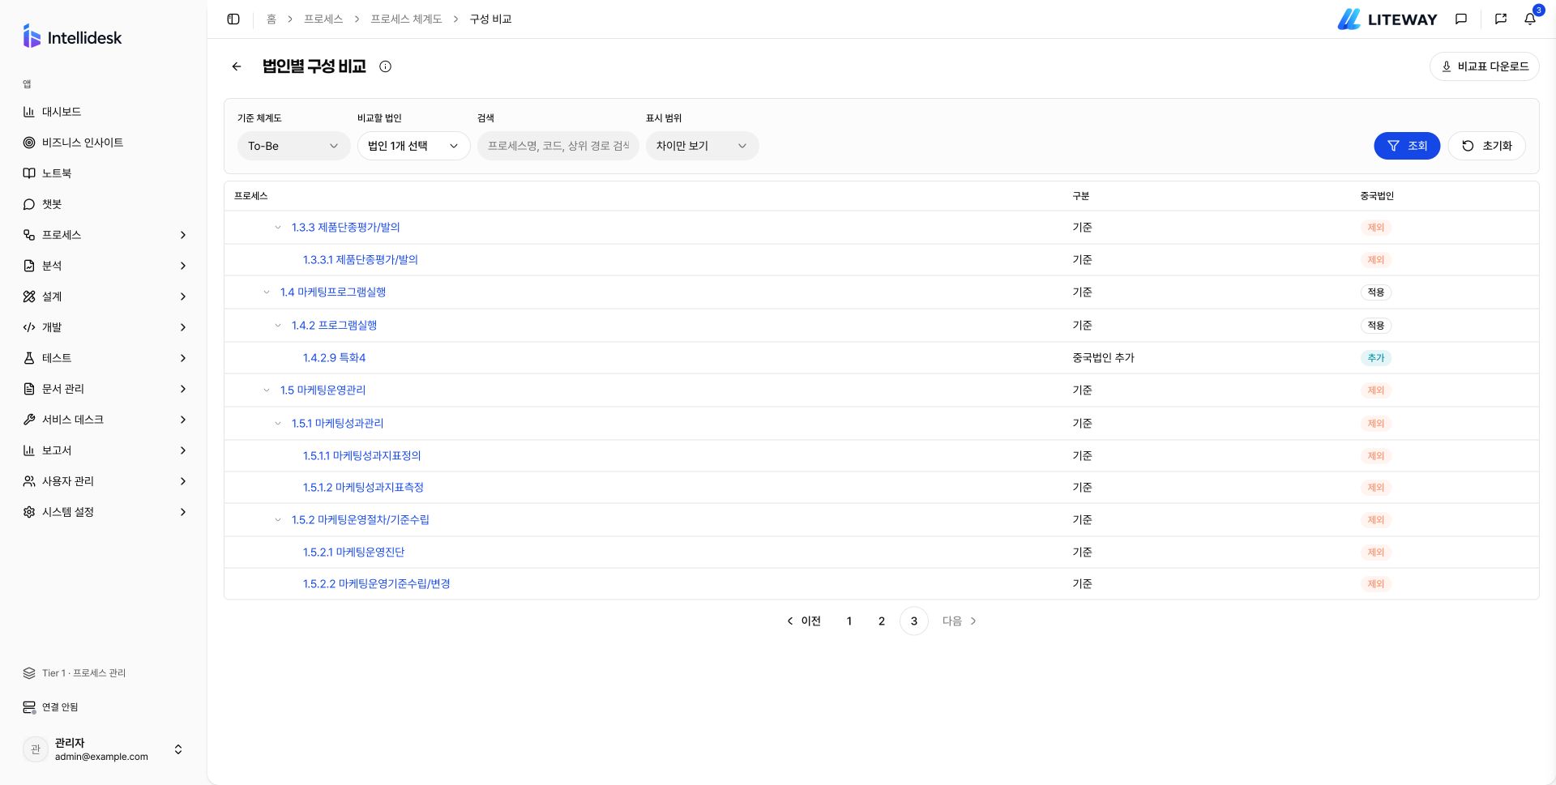This screenshot has width=1556, height=785.
Task: Open the 관리자 account switcher
Action: 104,749
